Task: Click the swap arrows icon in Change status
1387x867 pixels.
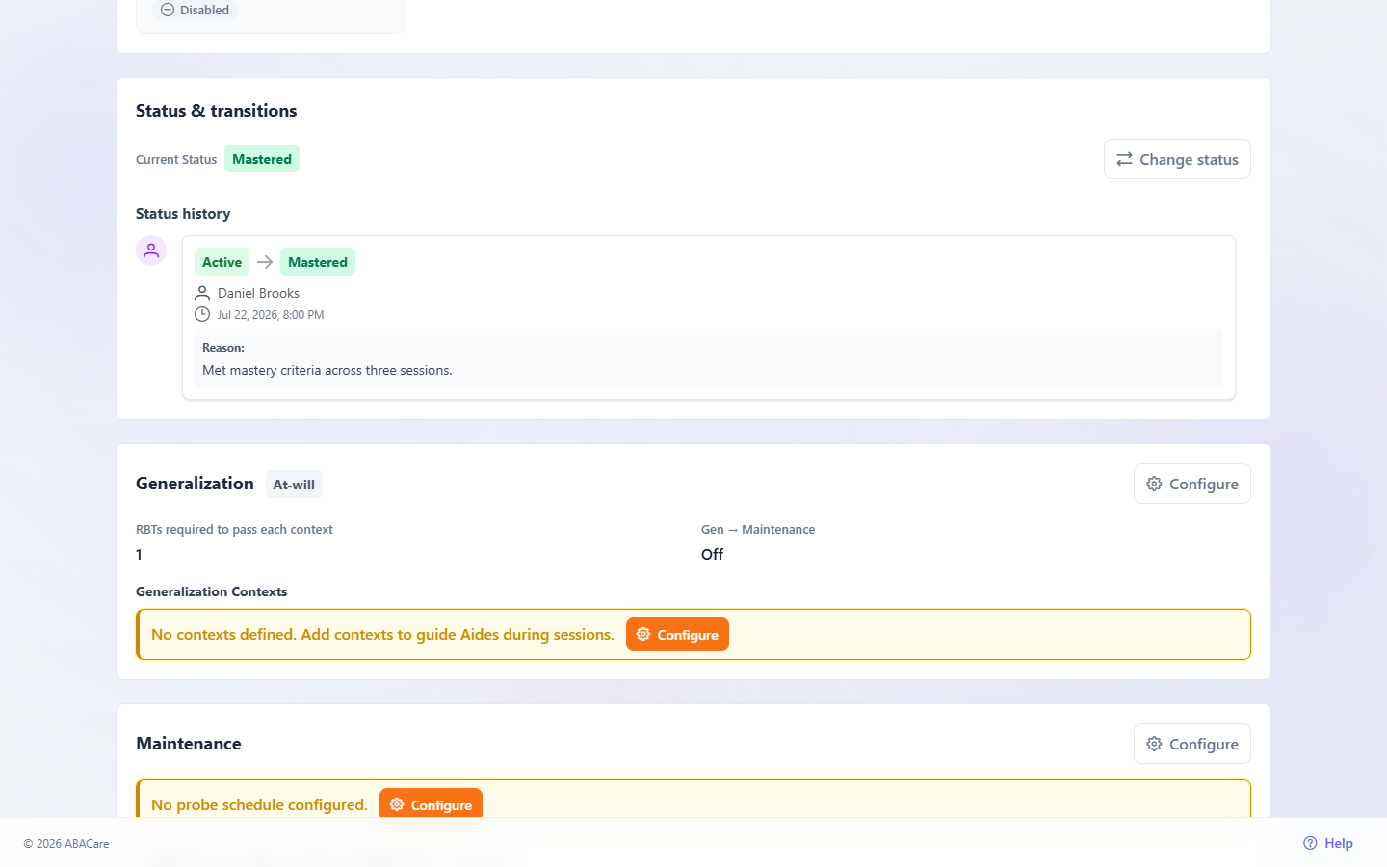Action: 1124,159
